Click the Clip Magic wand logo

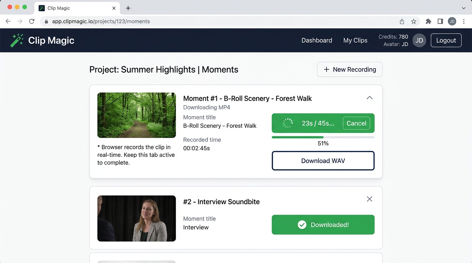click(x=17, y=40)
